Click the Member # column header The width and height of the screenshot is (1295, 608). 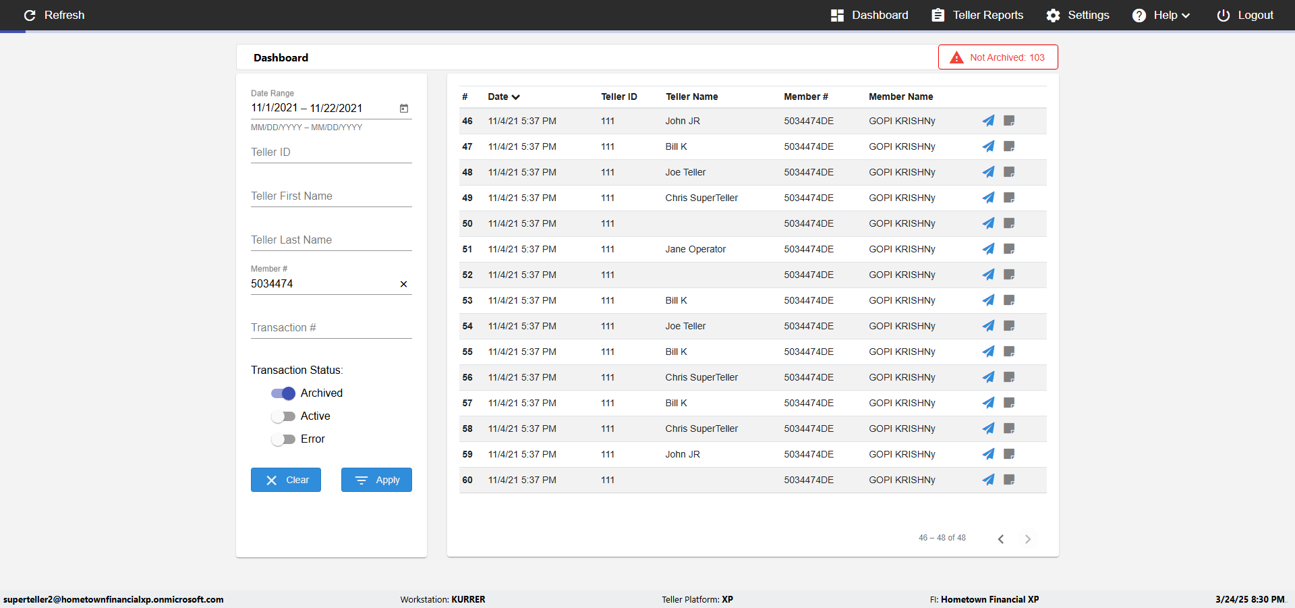[x=805, y=96]
